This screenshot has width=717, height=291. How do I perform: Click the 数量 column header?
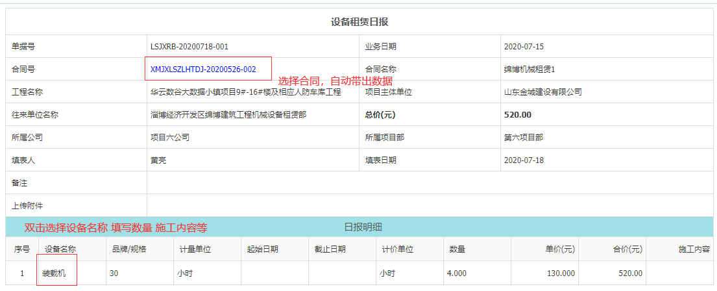click(x=457, y=249)
